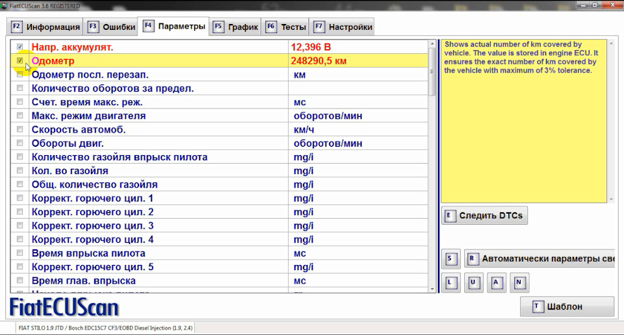
Task: Click the A shortcut button
Action: (x=496, y=282)
